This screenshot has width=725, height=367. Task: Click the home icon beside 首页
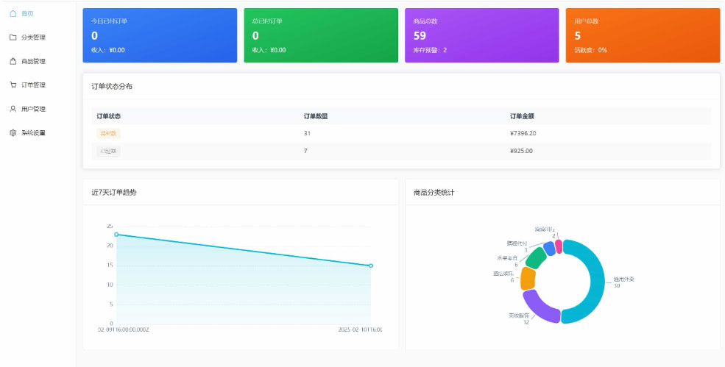13,13
